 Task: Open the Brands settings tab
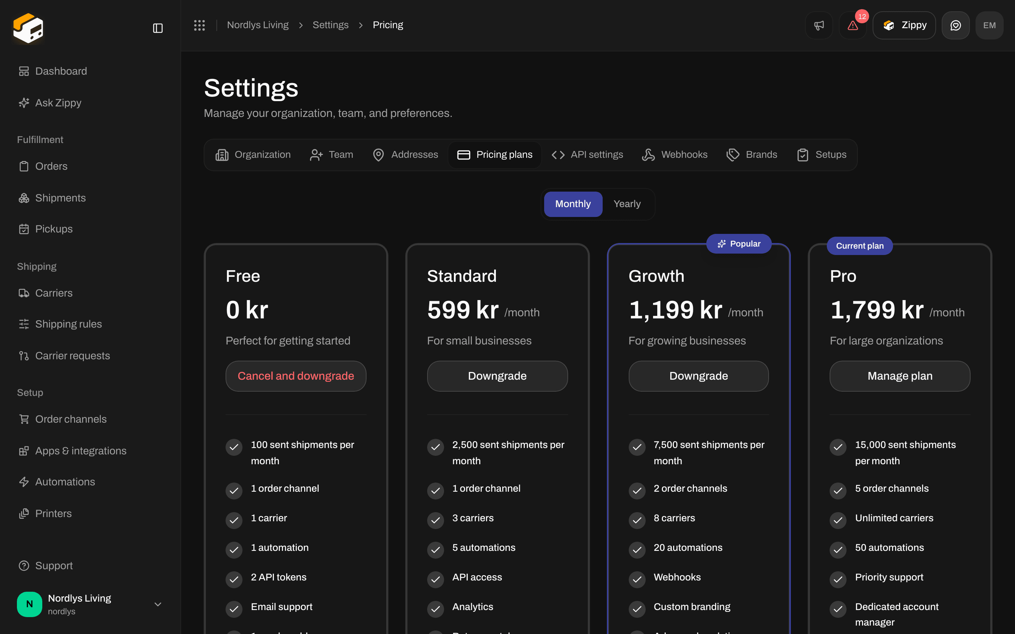click(752, 155)
